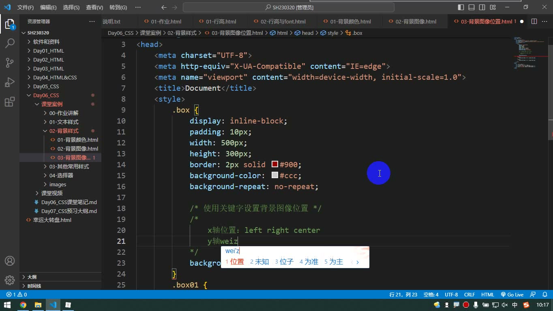Go back with the navigation arrow
The width and height of the screenshot is (553, 311).
(x=164, y=7)
